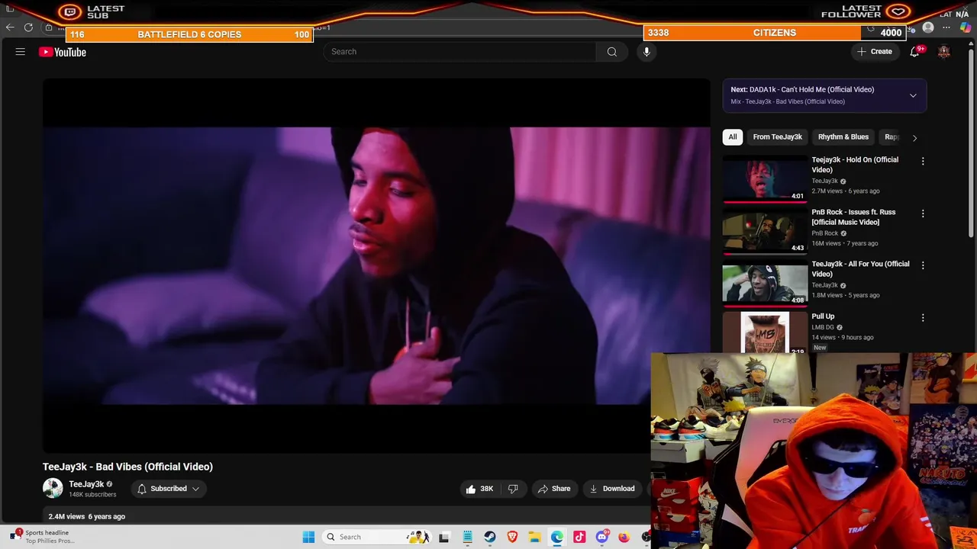Open Steam from the taskbar
This screenshot has height=549, width=977.
(490, 537)
